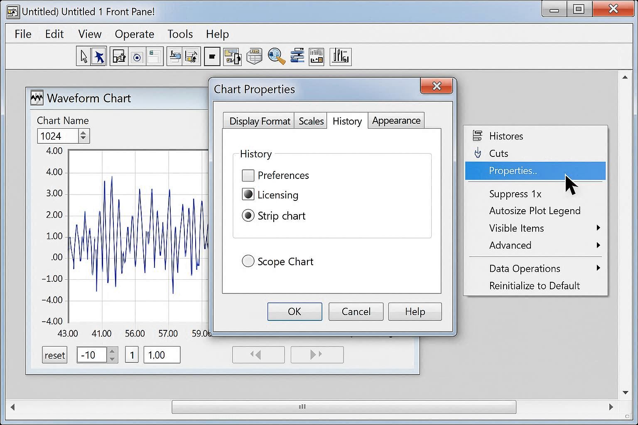Select the cursor/positioning tool icon

pyautogui.click(x=83, y=56)
